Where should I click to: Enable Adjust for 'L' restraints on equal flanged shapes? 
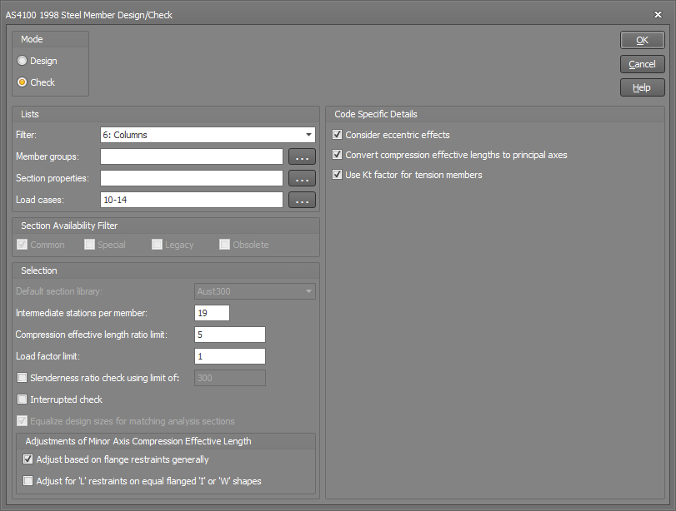[x=28, y=481]
